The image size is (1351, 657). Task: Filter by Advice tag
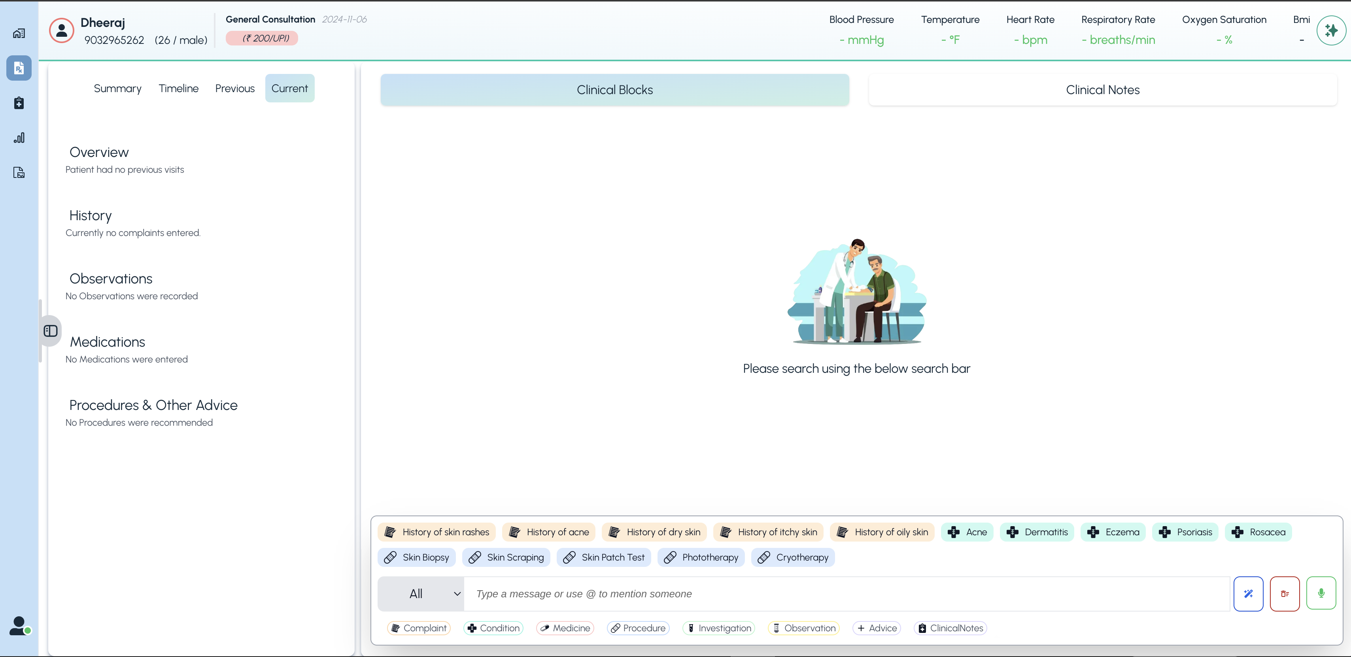(x=877, y=628)
